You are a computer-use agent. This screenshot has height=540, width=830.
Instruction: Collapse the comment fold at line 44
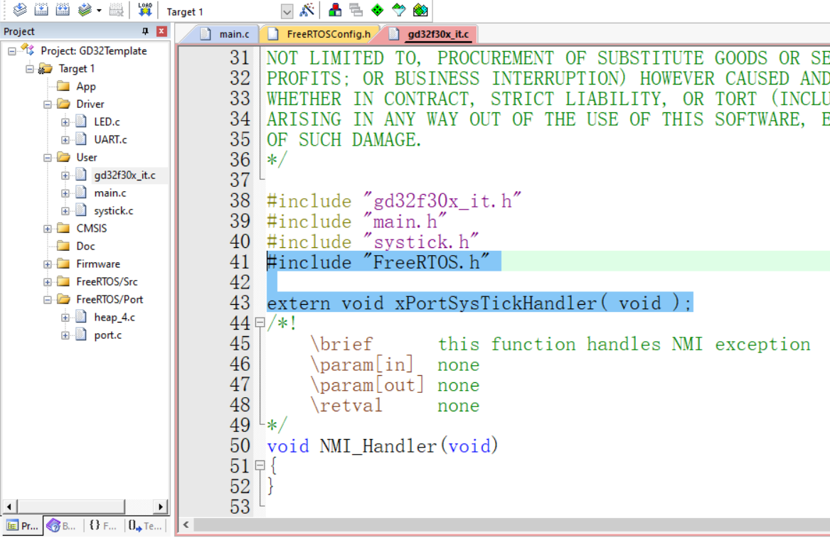click(x=260, y=322)
